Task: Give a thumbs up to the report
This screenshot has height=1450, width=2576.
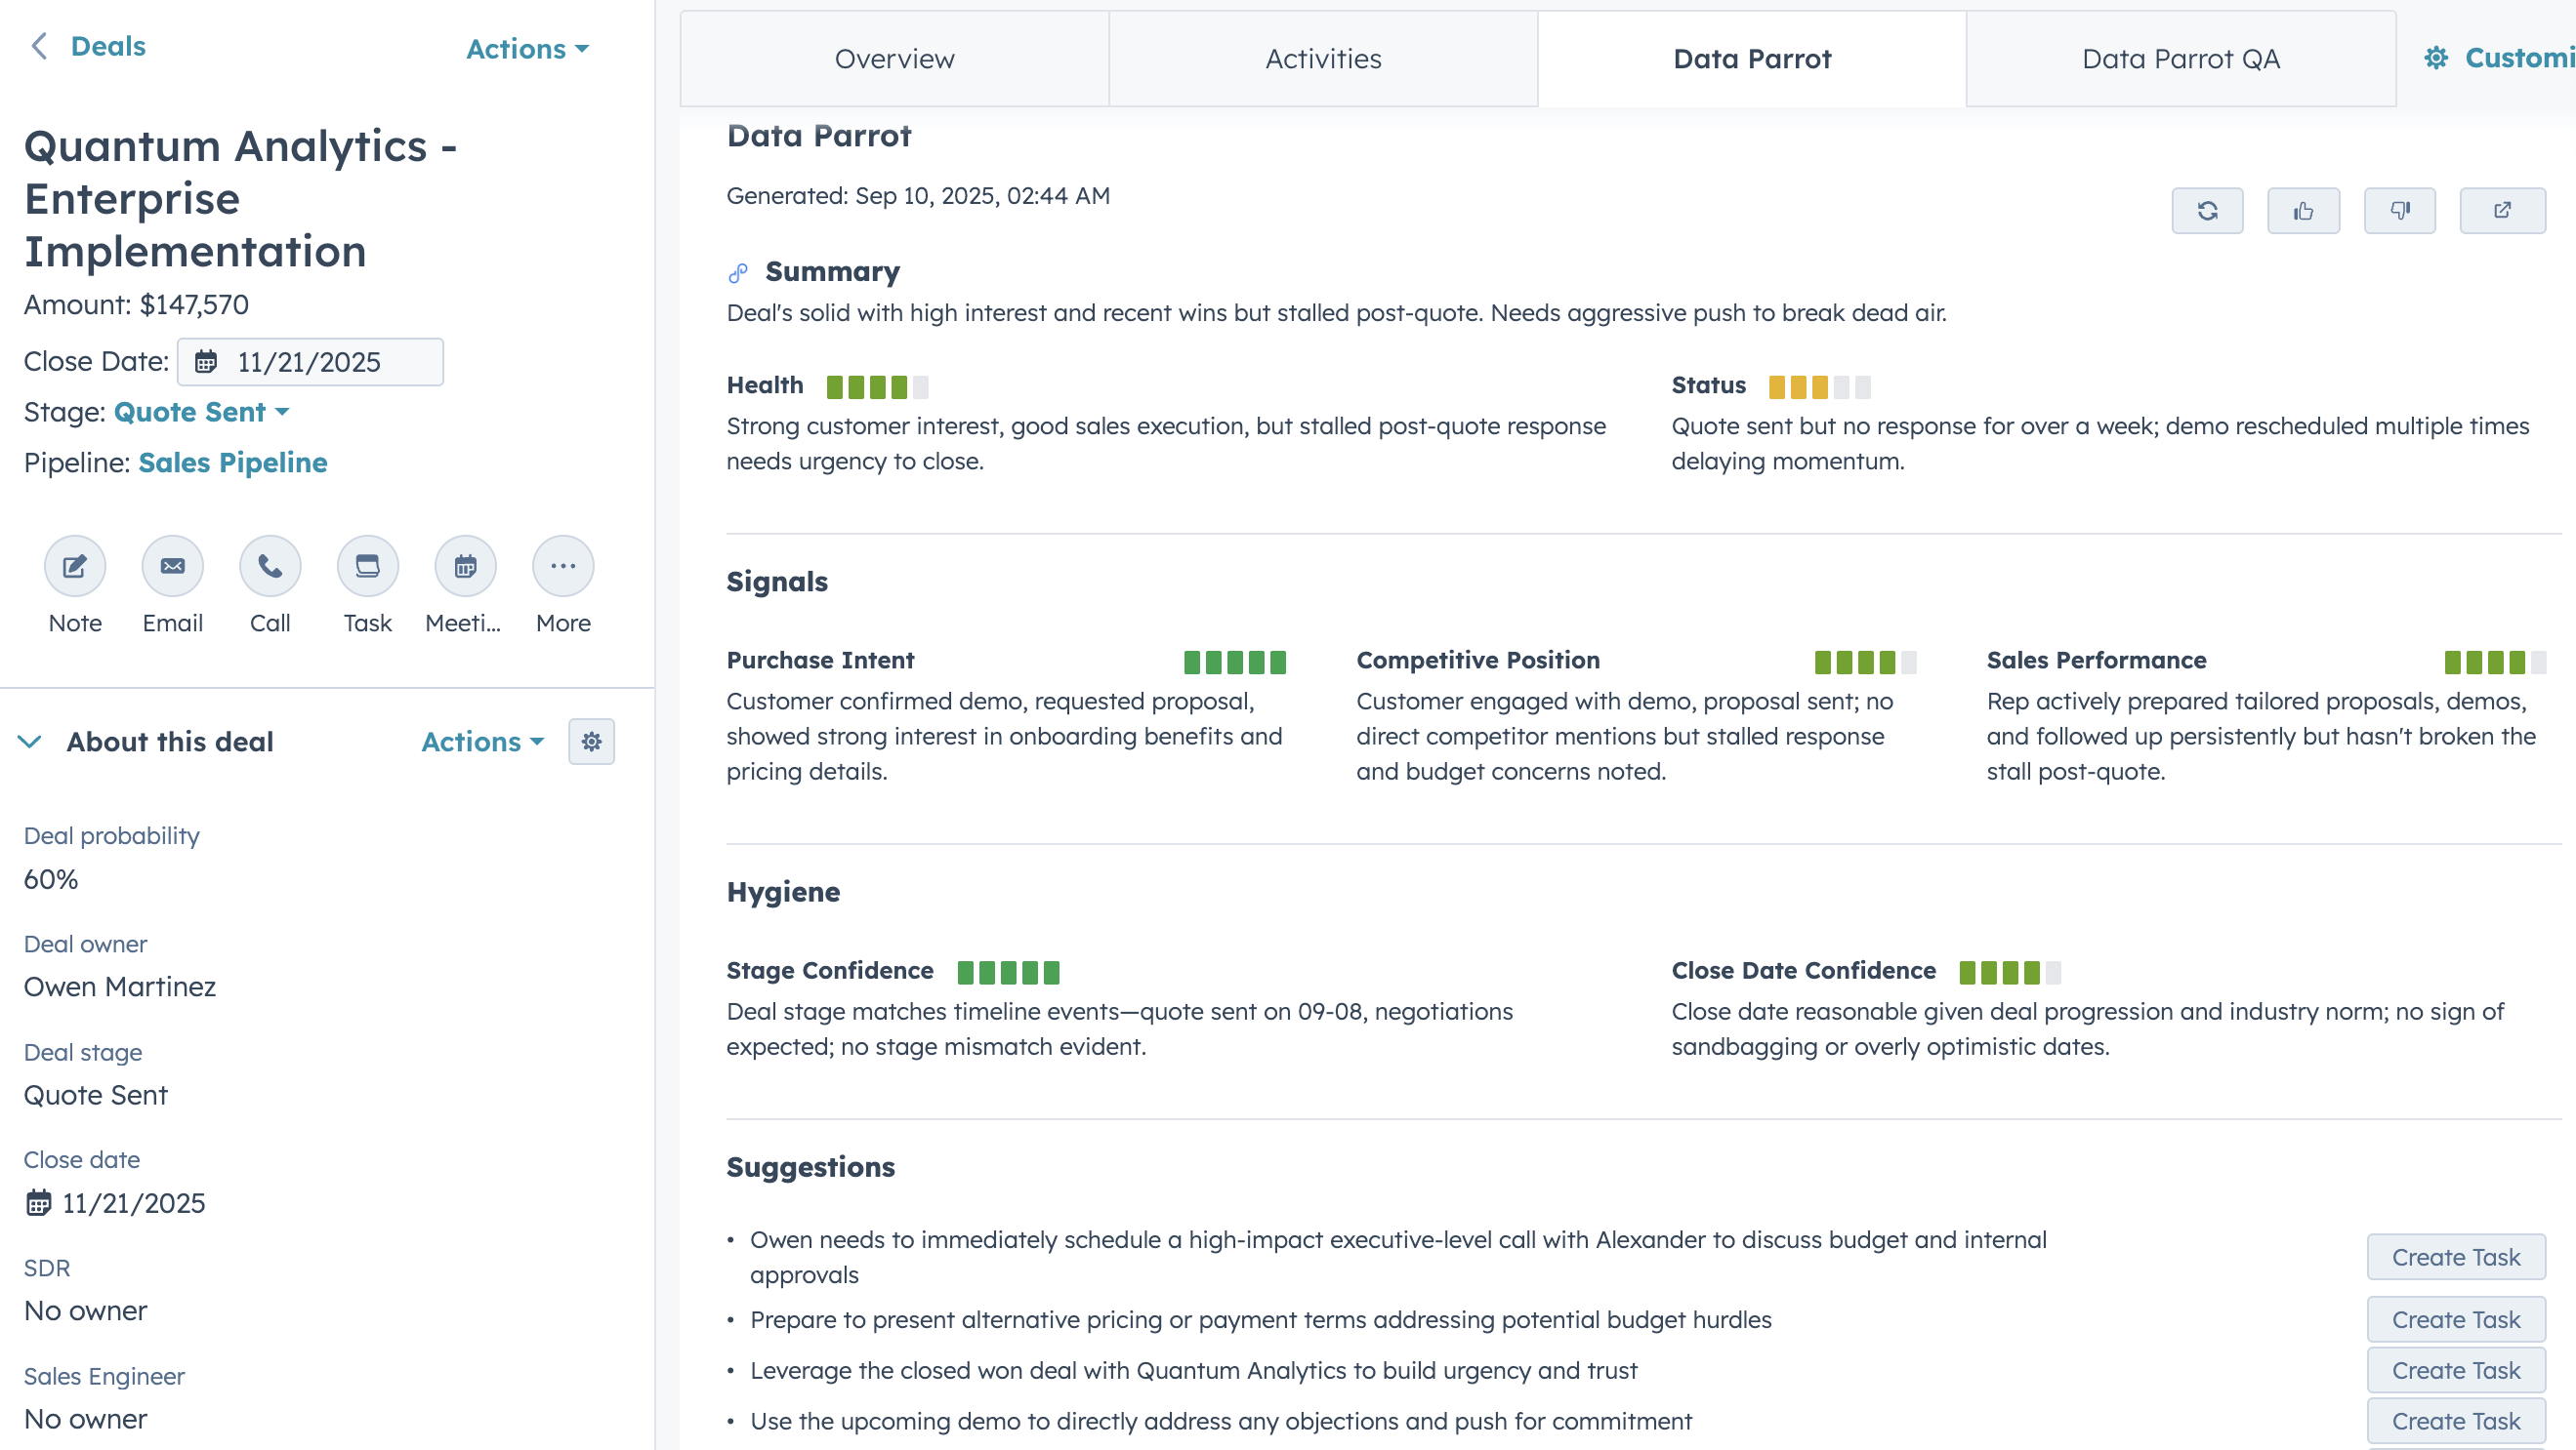Action: [x=2304, y=211]
